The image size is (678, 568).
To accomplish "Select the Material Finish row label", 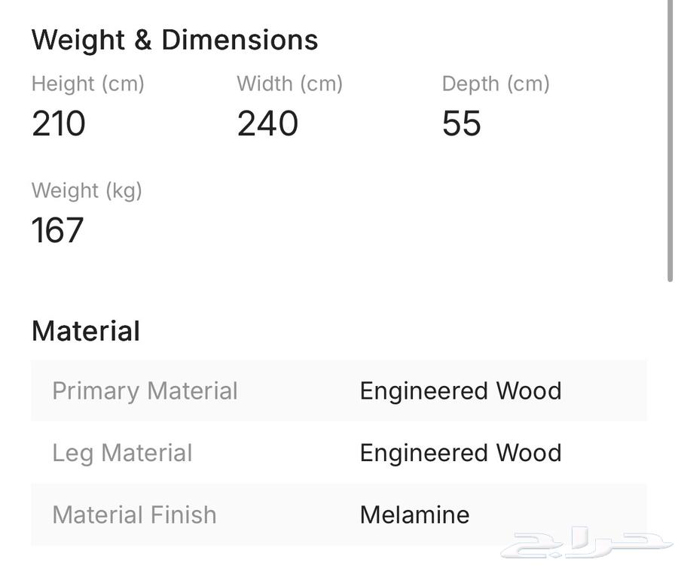I will tap(134, 515).
